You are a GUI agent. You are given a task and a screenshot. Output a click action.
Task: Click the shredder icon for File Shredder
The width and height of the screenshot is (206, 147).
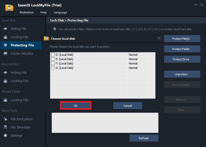5,127
